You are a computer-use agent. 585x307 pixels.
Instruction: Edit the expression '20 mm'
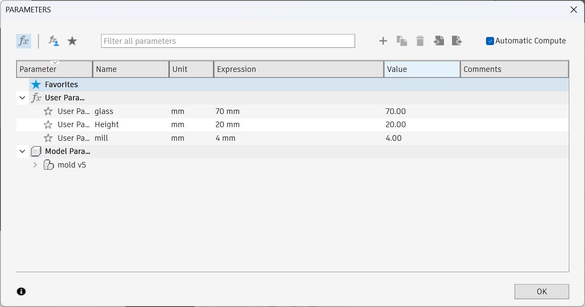227,125
